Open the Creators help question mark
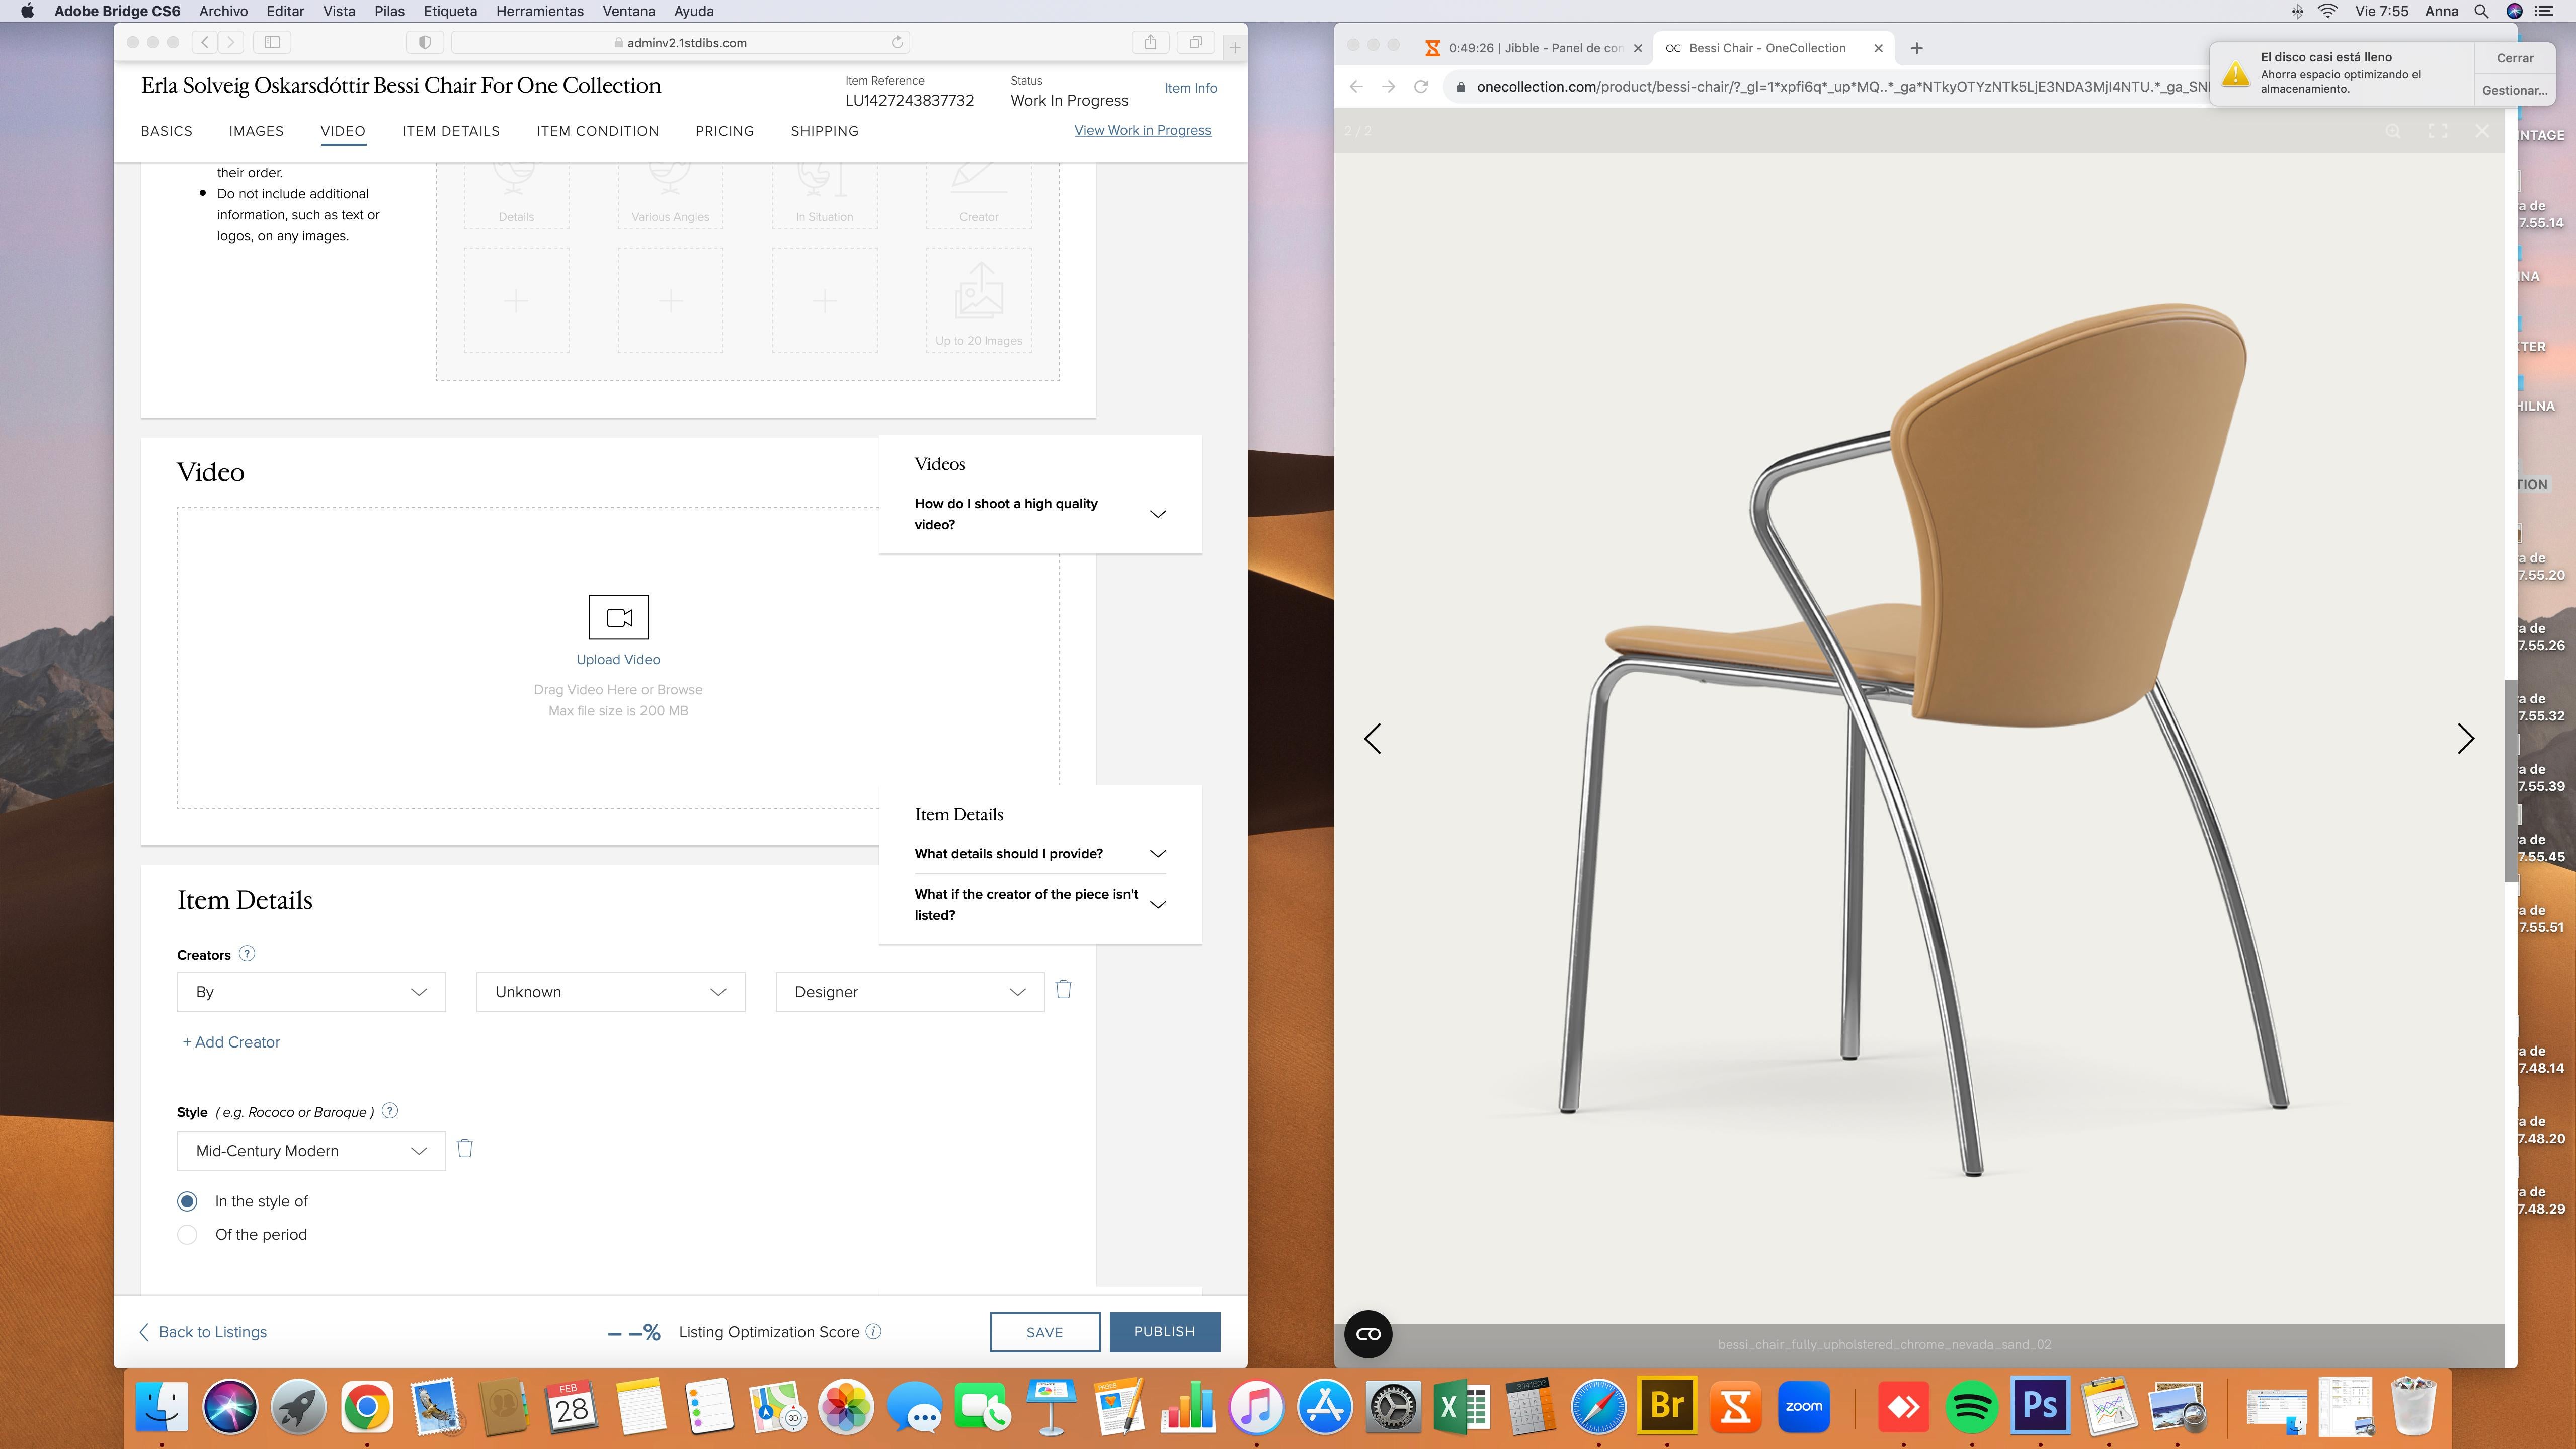Screen dimensions: 2576x1449 (247, 954)
